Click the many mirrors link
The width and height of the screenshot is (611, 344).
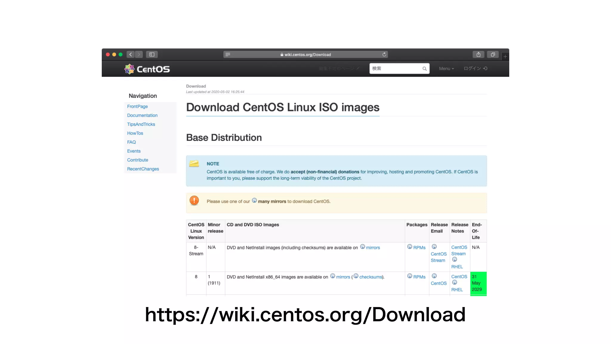tap(272, 202)
